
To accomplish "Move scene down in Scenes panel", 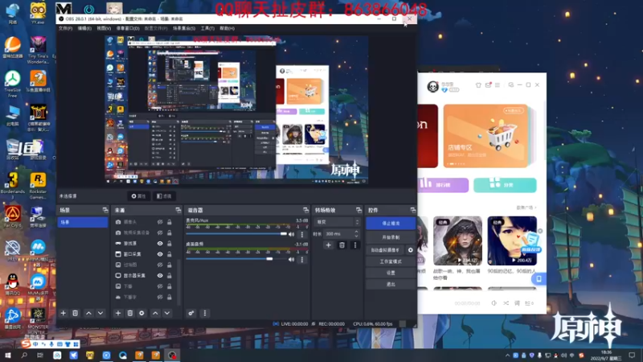I will [100, 313].
